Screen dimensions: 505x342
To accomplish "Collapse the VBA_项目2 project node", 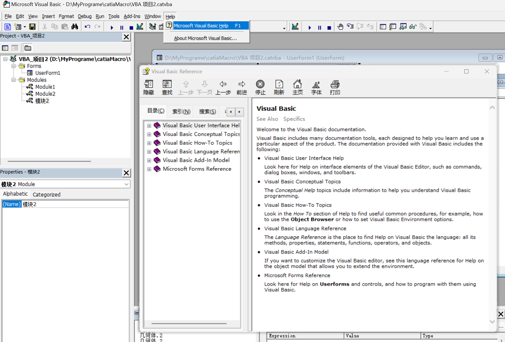I will point(5,59).
